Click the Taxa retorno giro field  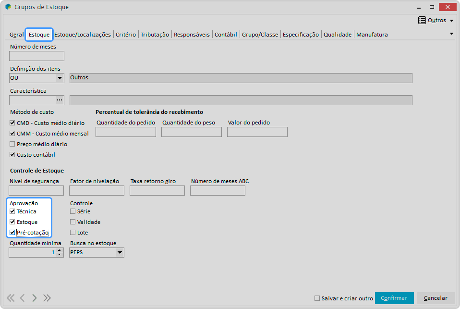tap(157, 191)
